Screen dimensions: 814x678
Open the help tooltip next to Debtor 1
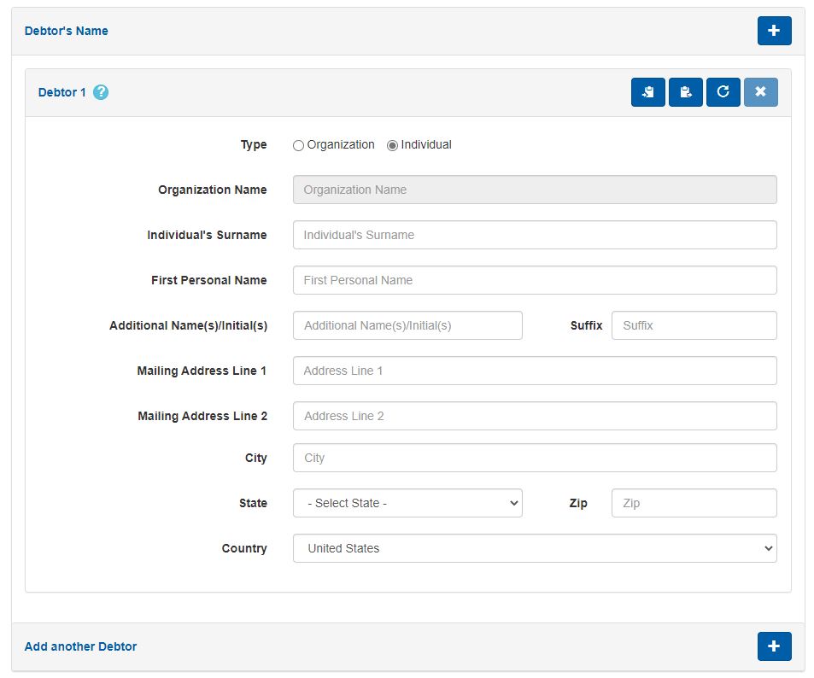tap(100, 92)
